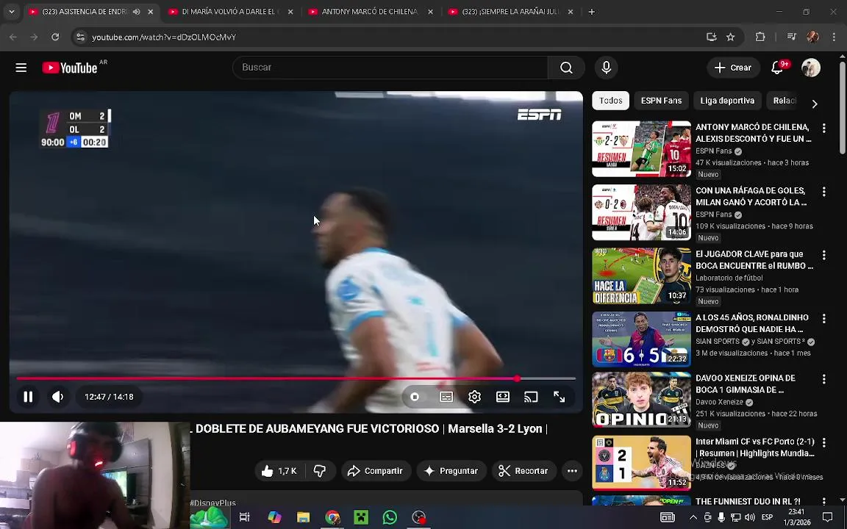
Task: Open 'El JUGADOR CLAVE para que BOCA' title
Action: click(x=754, y=259)
